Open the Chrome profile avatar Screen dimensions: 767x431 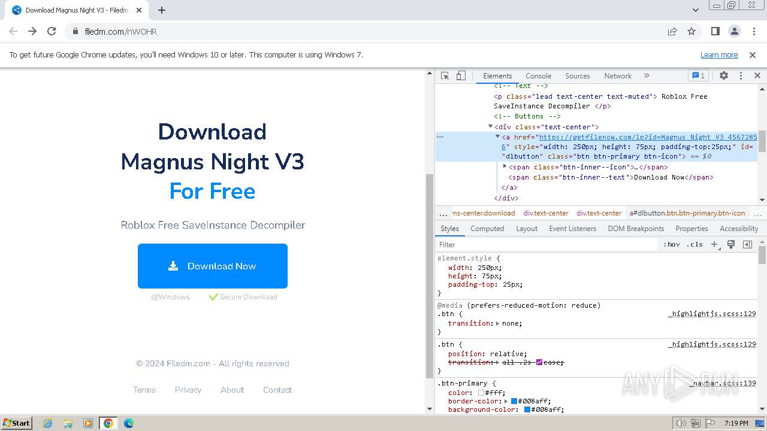coord(735,31)
